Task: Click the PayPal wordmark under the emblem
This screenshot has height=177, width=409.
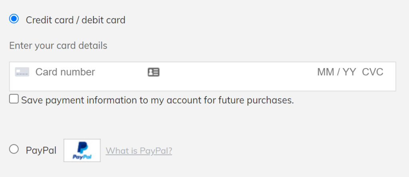Action: 82,157
